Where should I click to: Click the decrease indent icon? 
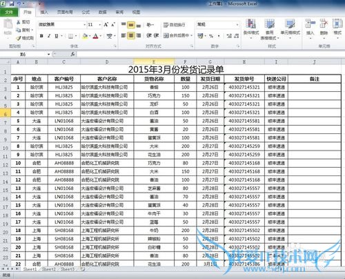149,35
